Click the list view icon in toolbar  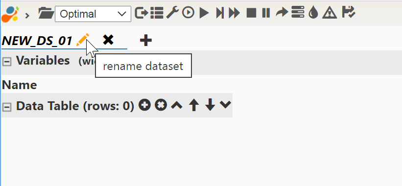click(x=157, y=13)
